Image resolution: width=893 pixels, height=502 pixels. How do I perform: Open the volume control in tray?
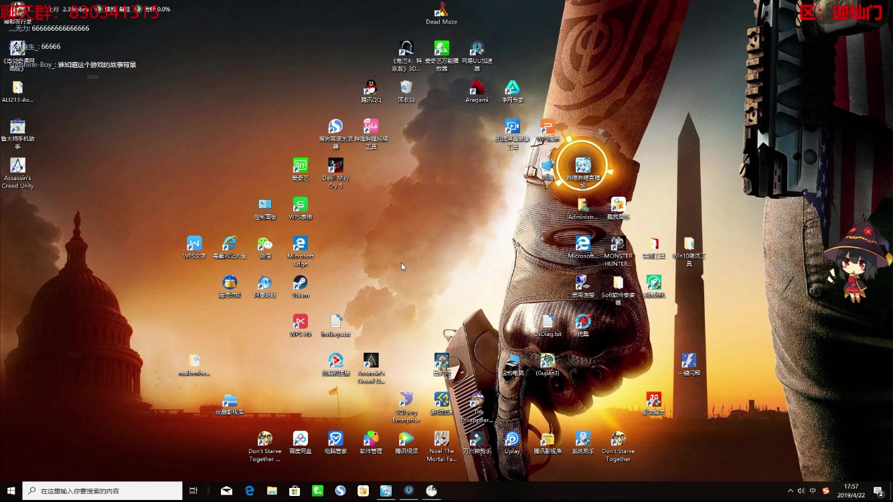[x=801, y=491]
